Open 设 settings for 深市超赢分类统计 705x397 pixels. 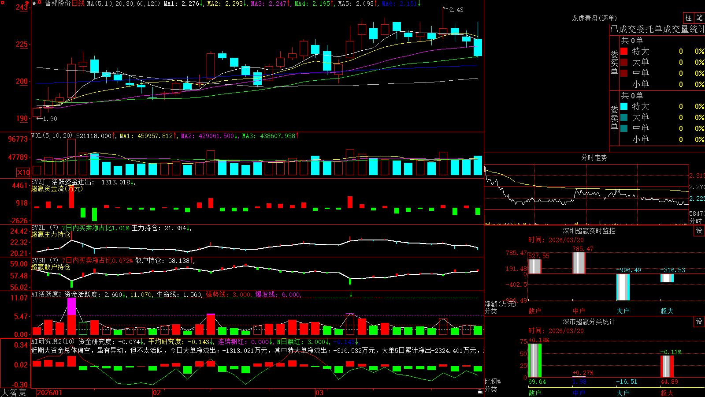point(699,322)
